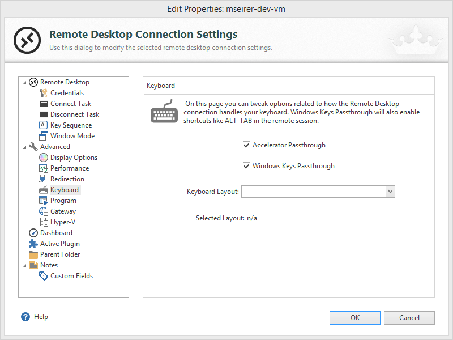The width and height of the screenshot is (453, 340).
Task: Select Program in the tree
Action: [x=63, y=201]
